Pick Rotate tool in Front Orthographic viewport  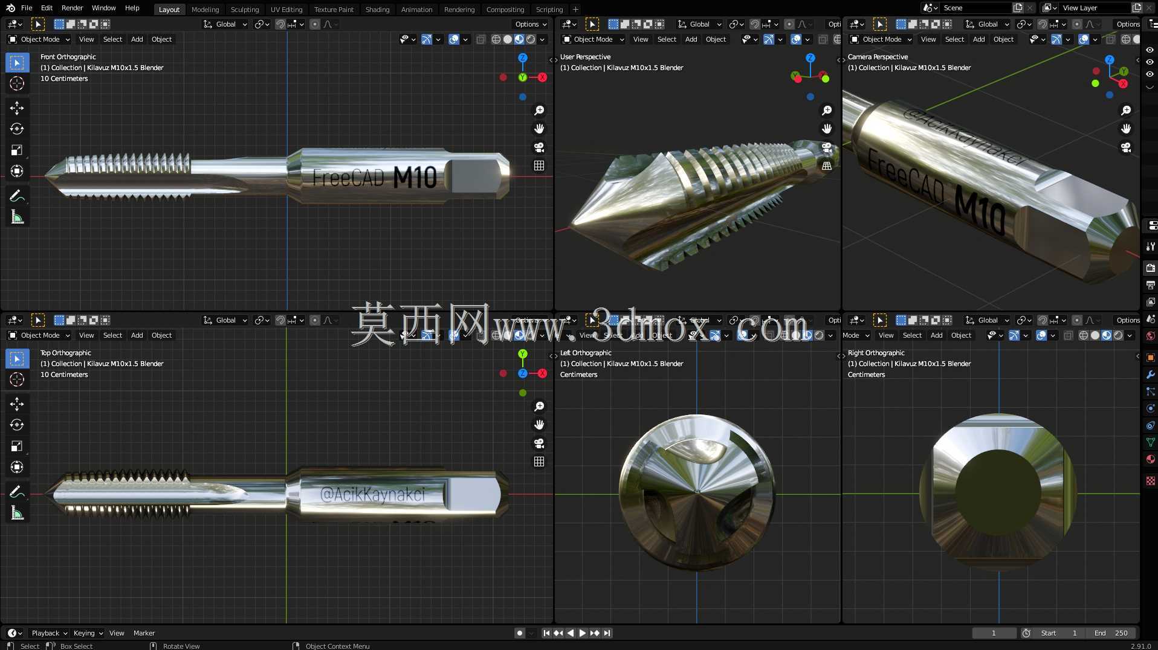pos(17,129)
